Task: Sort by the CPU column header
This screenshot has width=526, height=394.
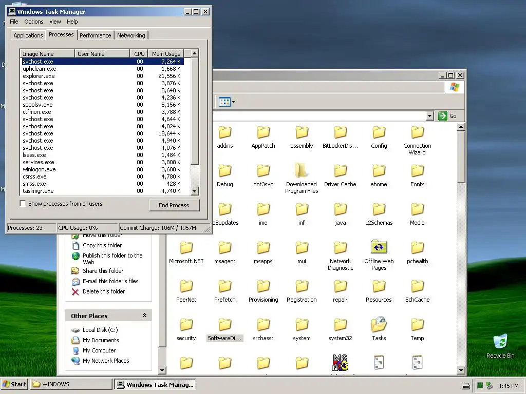Action: [139, 53]
